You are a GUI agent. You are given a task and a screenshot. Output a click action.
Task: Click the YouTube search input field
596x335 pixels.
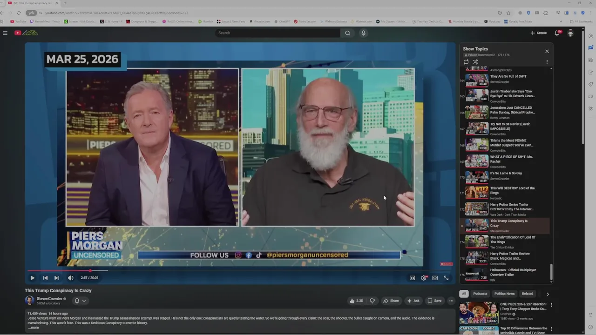click(x=278, y=33)
